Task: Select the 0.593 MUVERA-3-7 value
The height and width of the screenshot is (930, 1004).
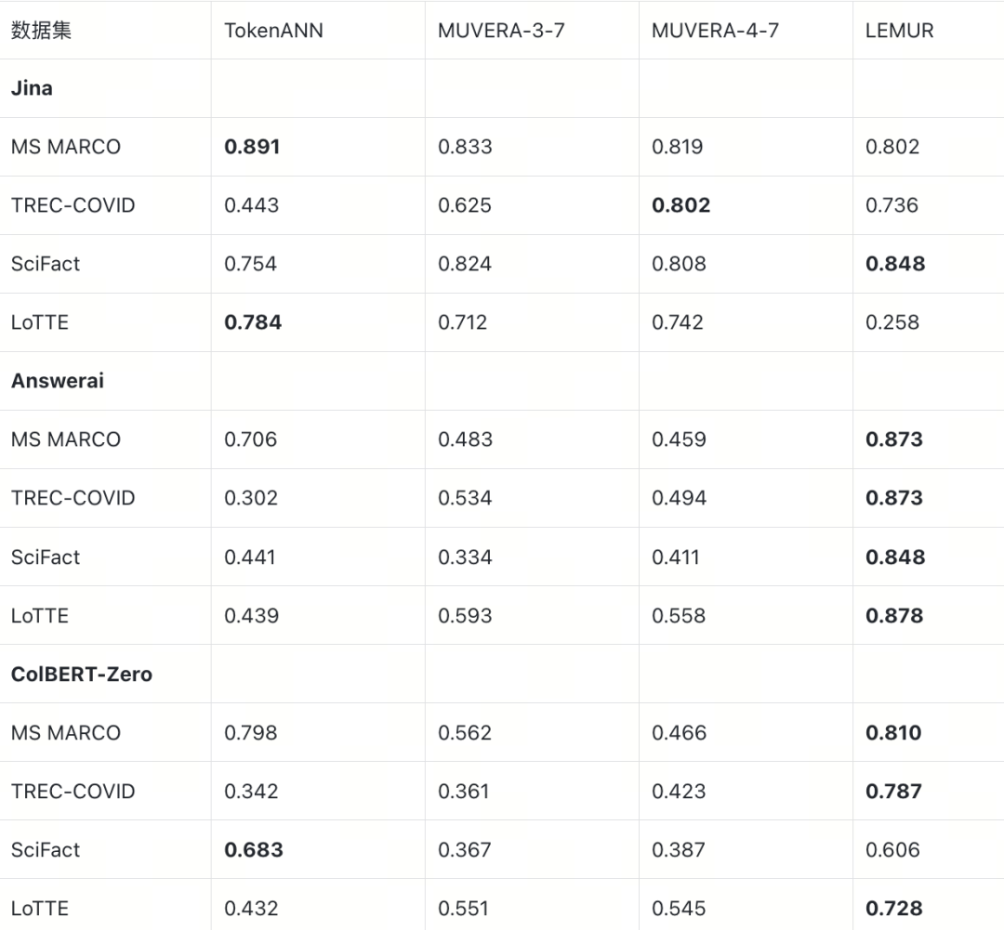Action: point(465,616)
